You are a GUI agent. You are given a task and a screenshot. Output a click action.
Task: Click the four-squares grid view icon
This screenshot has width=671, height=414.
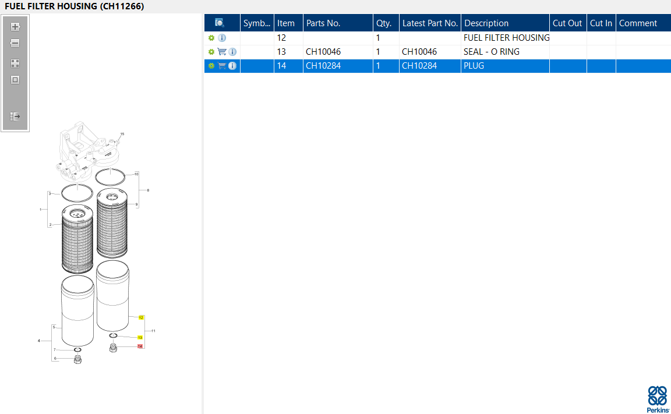(x=15, y=63)
